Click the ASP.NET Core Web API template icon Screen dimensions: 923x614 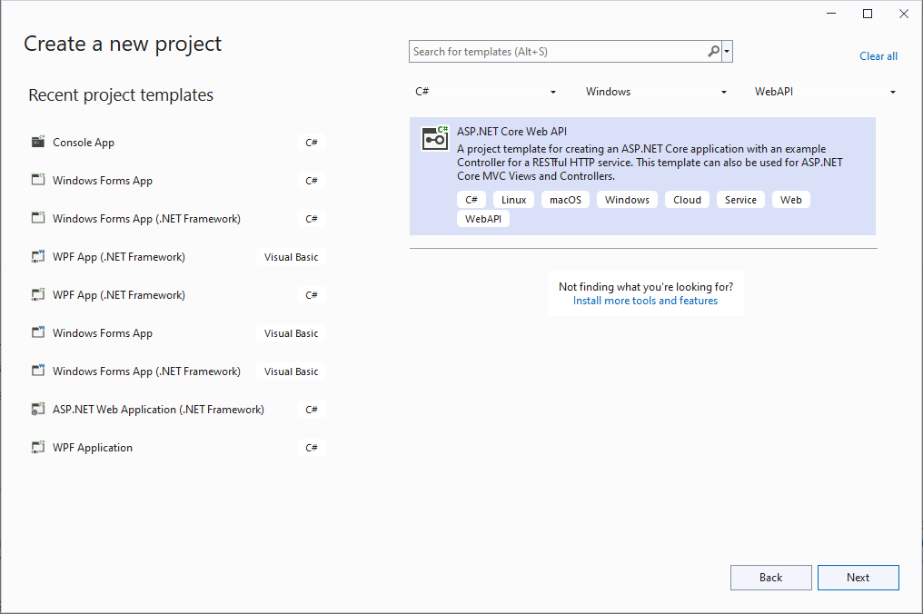click(x=435, y=138)
